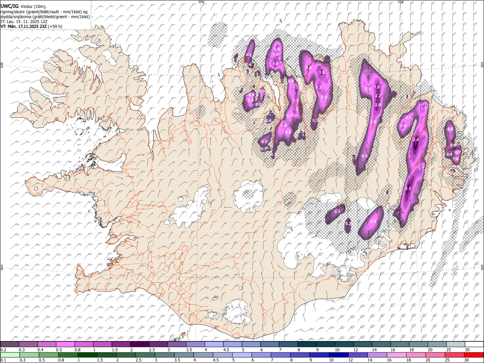Click the 1.4 precipitation value on the map

pyautogui.click(x=275, y=64)
